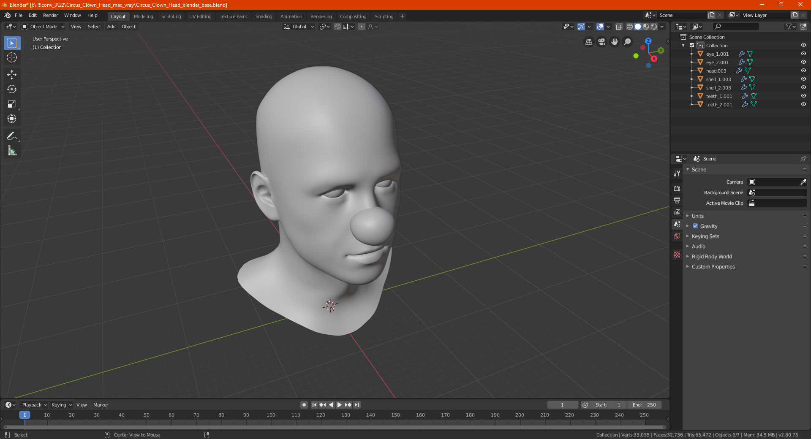Select the Annotate tool

[x=12, y=136]
